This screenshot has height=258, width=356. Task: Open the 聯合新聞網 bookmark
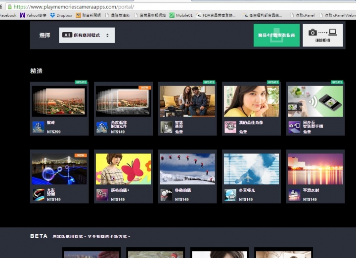[89, 15]
